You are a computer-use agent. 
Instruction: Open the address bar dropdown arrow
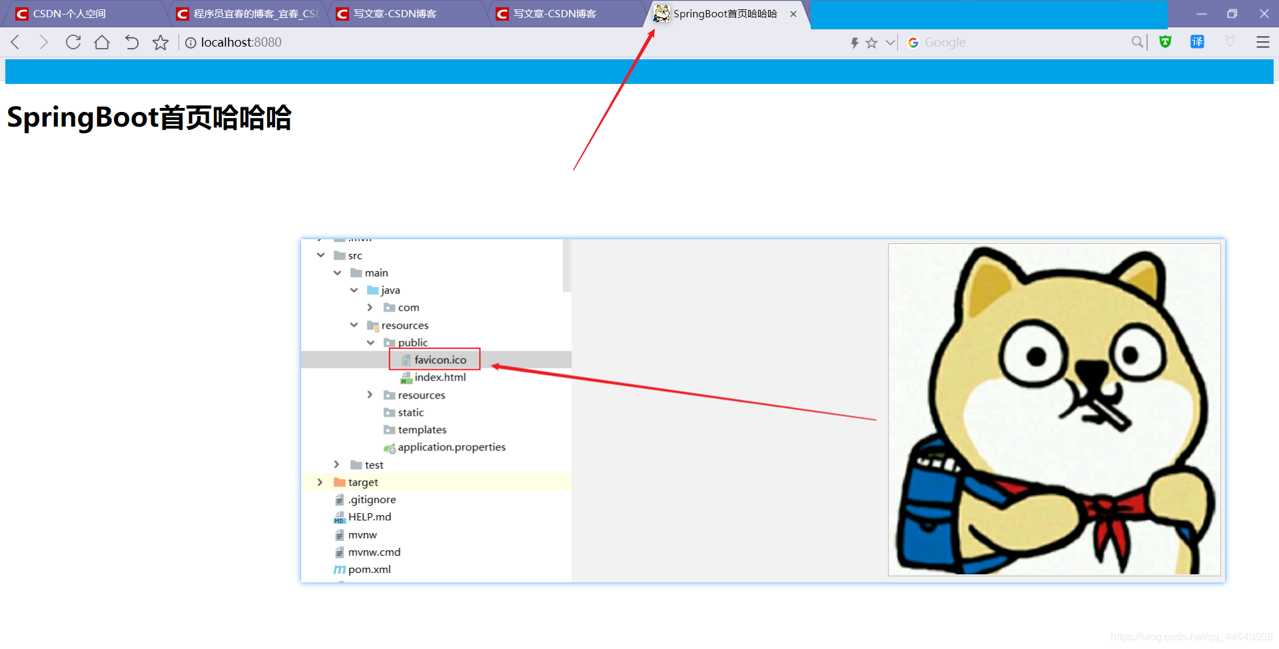[x=890, y=43]
